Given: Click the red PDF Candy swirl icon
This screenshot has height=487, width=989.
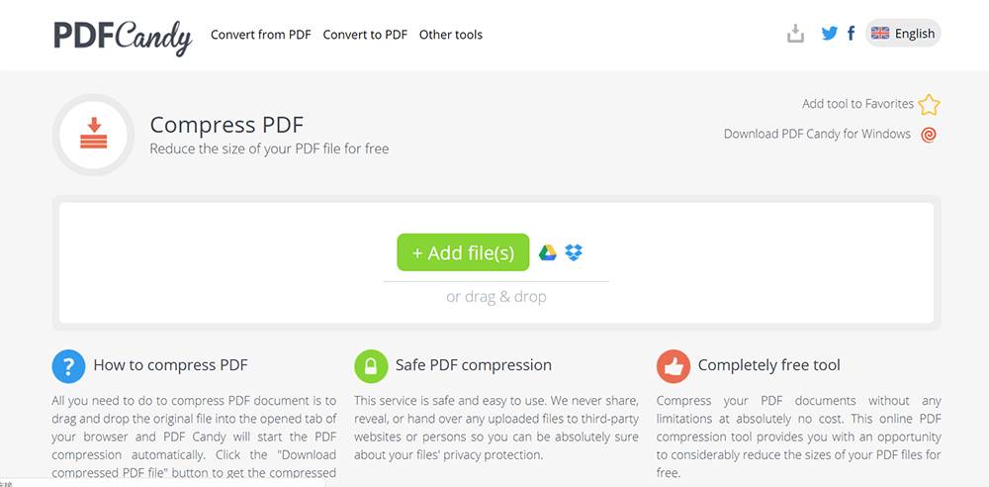Looking at the screenshot, I should [929, 135].
